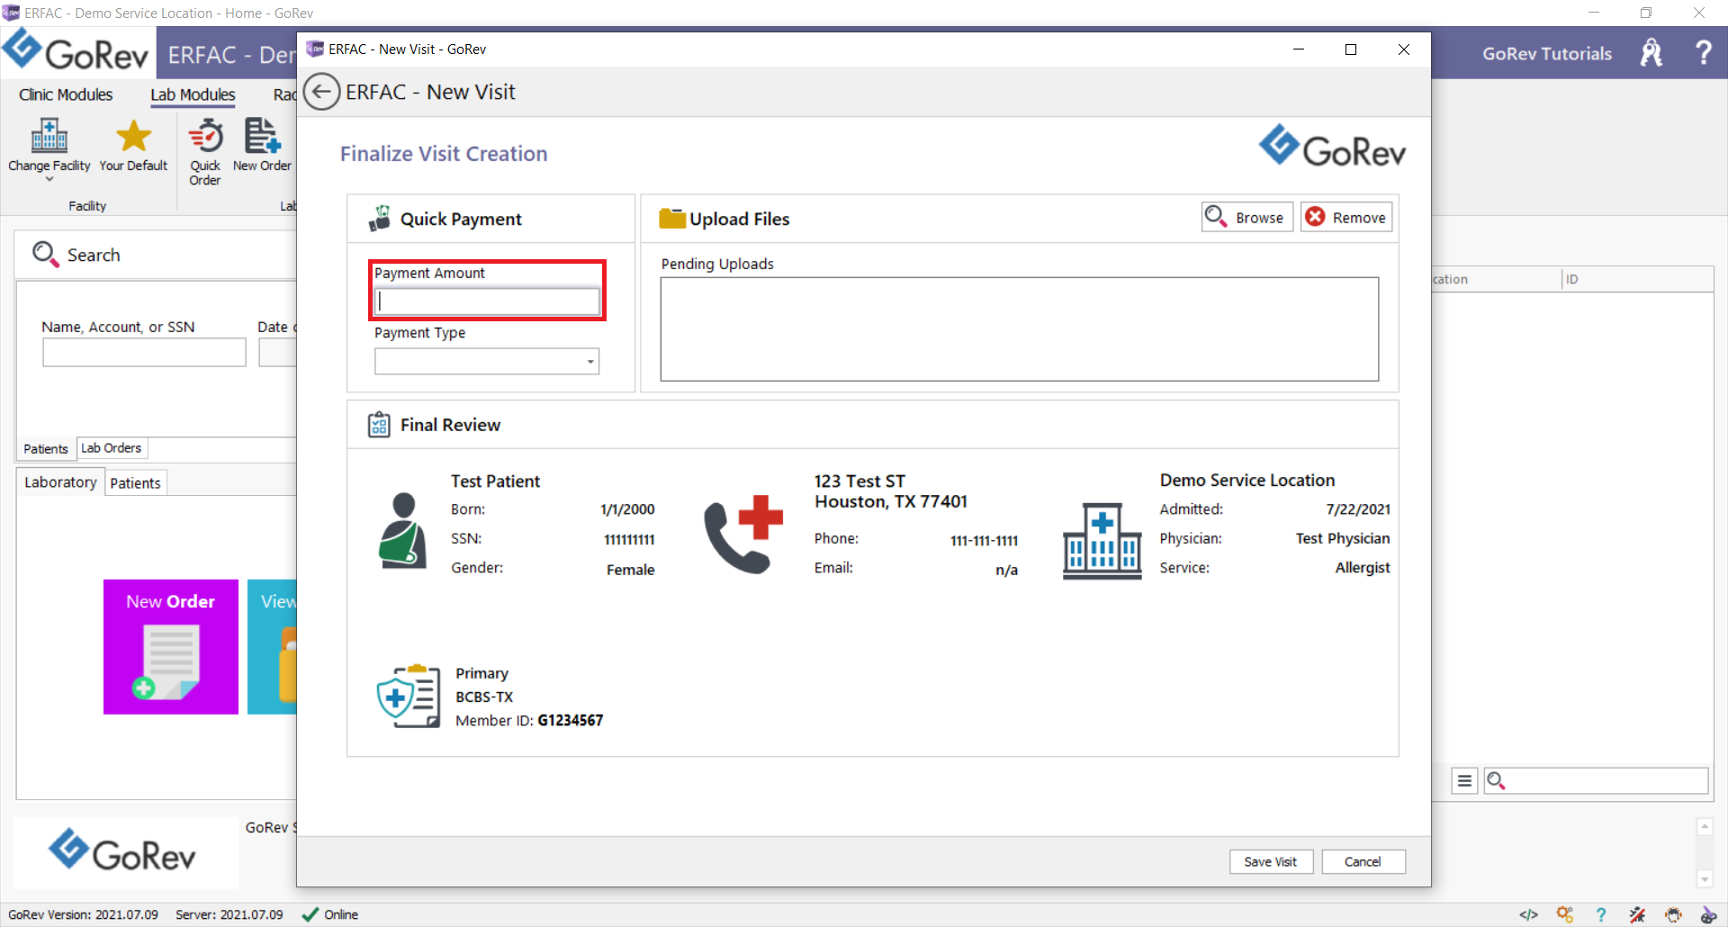Image resolution: width=1728 pixels, height=927 pixels.
Task: Click the Online status indicator
Action: click(x=330, y=914)
